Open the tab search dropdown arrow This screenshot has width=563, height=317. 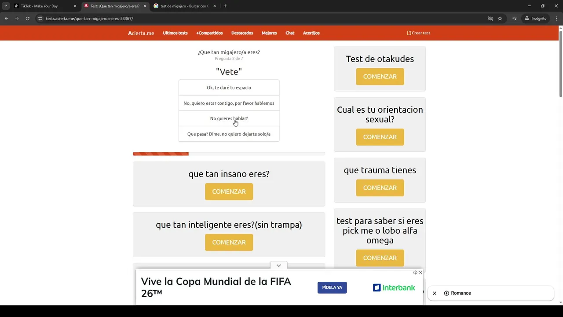[x=6, y=6]
